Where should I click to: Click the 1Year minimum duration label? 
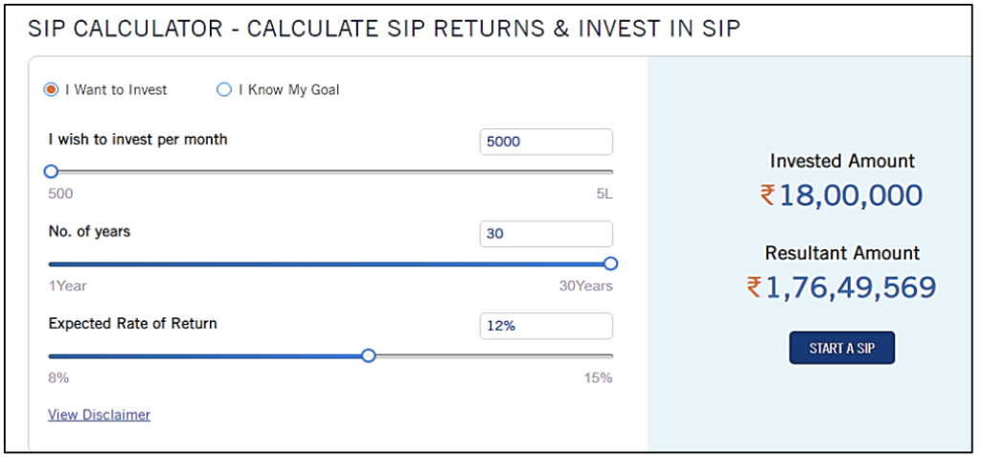pyautogui.click(x=67, y=286)
